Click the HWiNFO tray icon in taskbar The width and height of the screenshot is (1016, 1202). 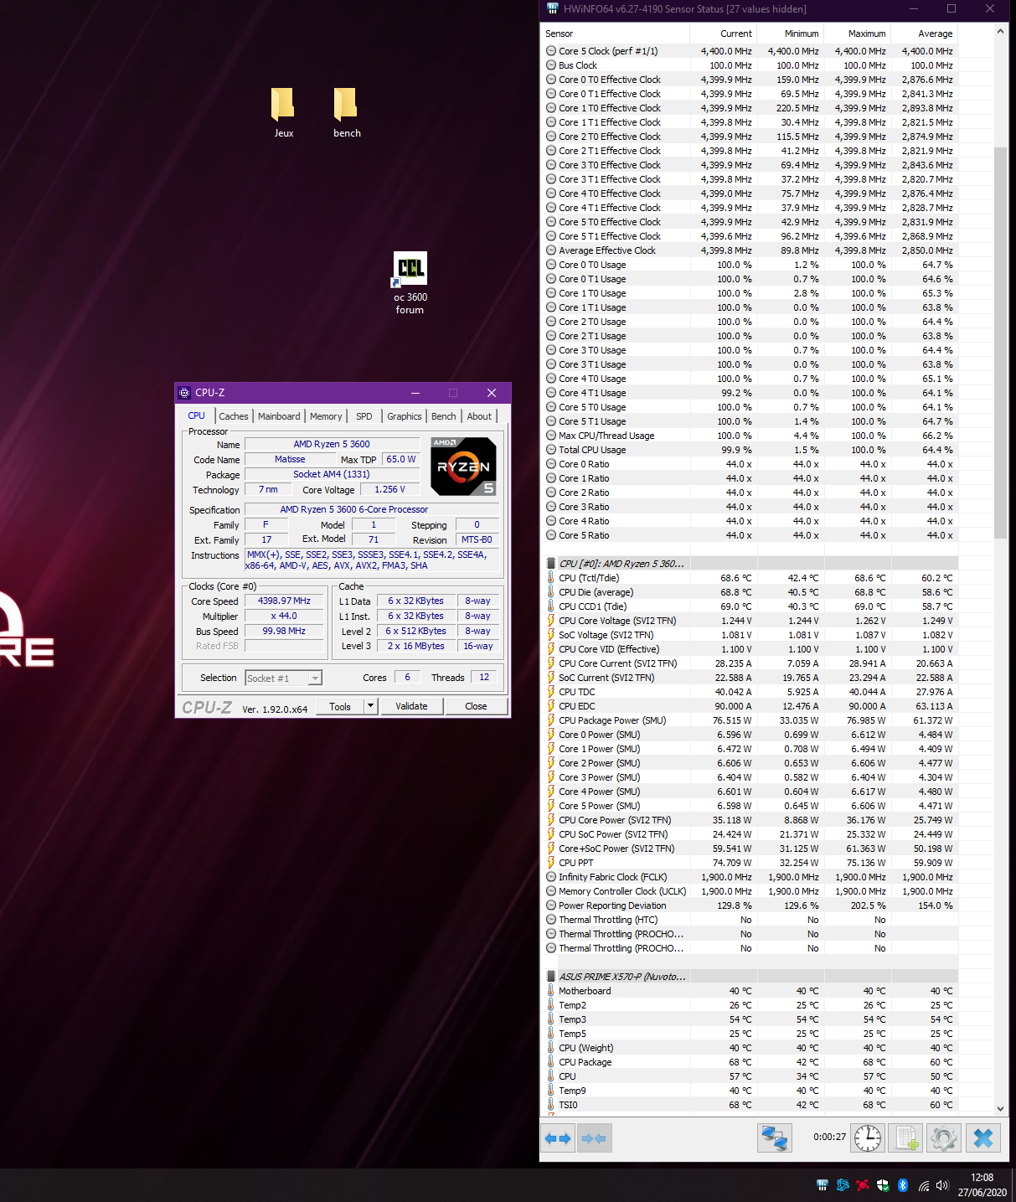coord(823,1185)
